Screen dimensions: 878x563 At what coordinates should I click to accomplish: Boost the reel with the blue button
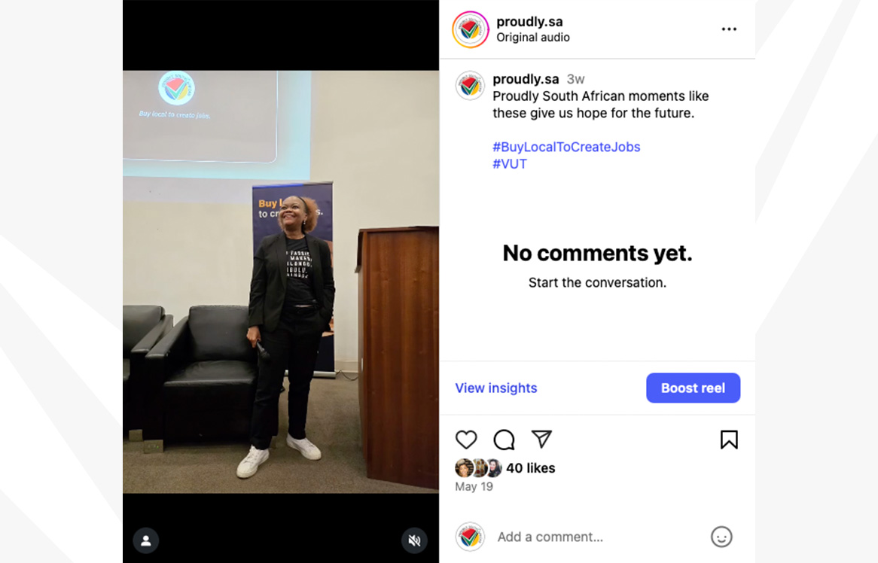[x=693, y=388]
